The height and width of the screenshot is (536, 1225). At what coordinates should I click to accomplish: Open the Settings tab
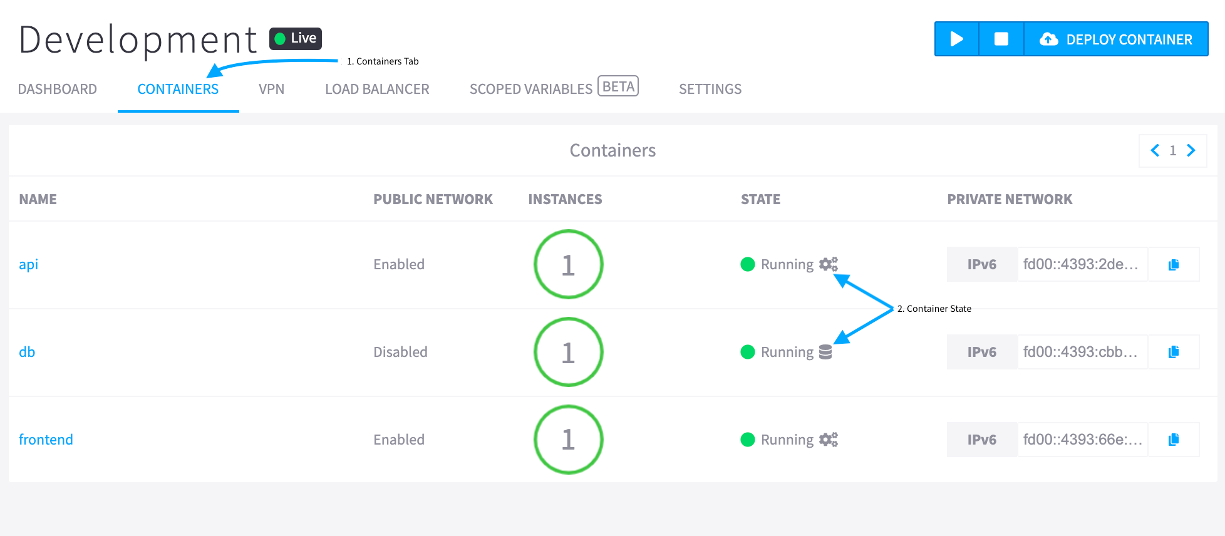click(710, 89)
